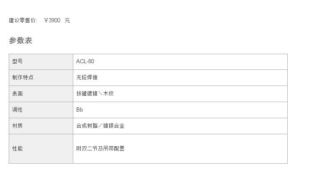Image resolution: width=315 pixels, height=181 pixels.
Task: Click the 按键镀镍＼木纹 cell
Action: [95, 94]
